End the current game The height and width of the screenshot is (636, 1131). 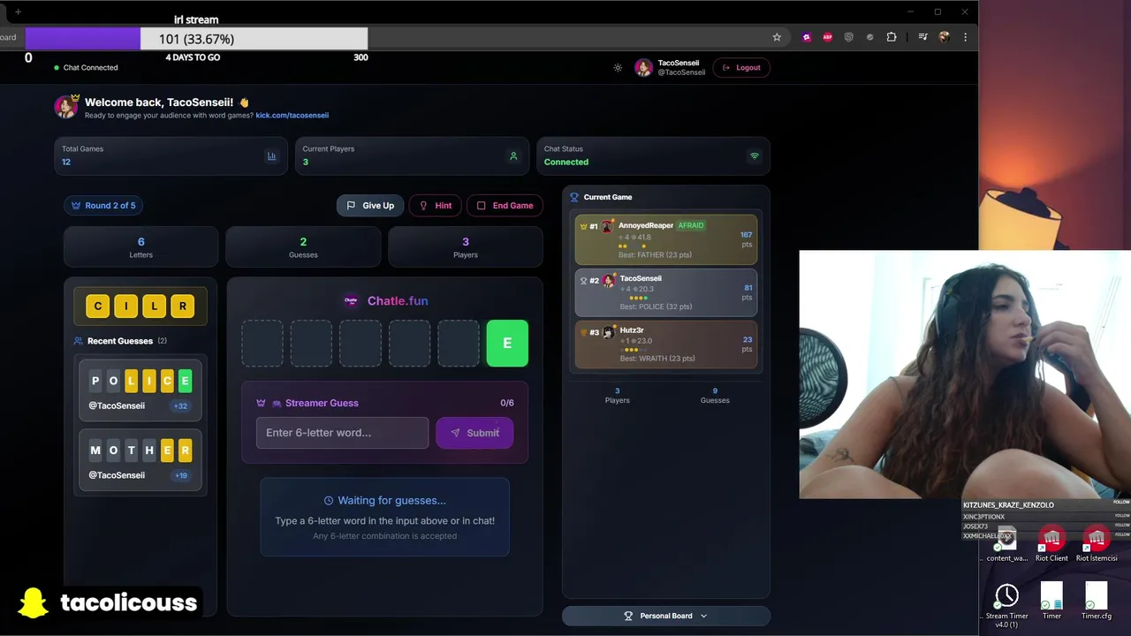(x=505, y=205)
